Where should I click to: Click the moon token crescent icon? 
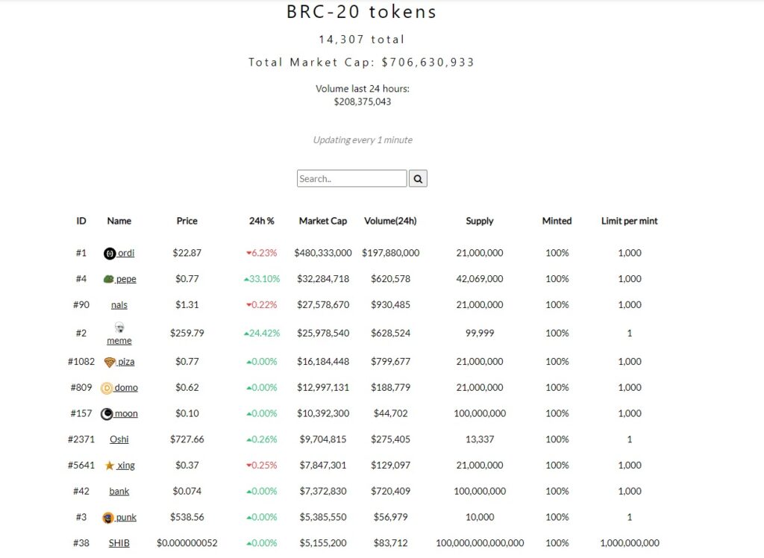pyautogui.click(x=107, y=414)
